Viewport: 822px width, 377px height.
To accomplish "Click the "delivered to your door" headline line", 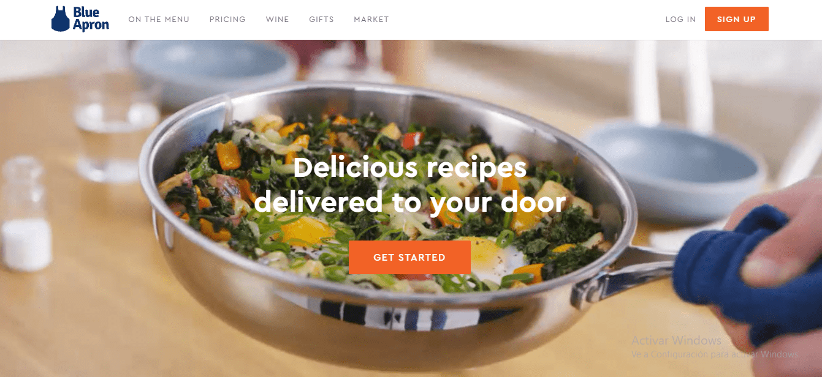I will pos(409,201).
